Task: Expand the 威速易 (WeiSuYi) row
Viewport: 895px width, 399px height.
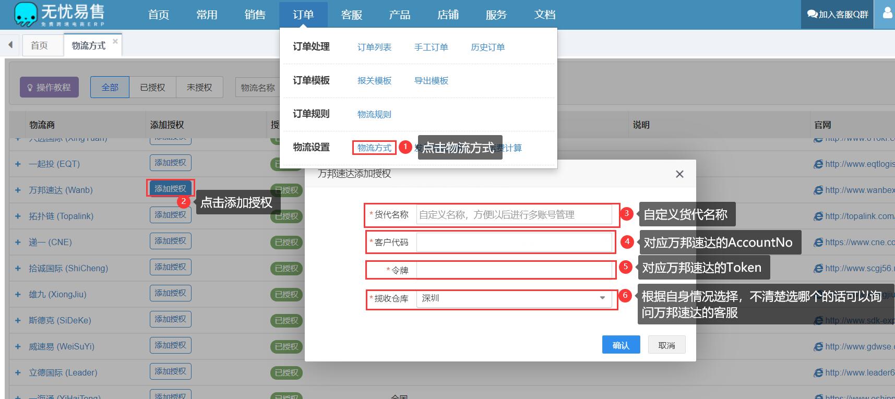Action: click(18, 346)
